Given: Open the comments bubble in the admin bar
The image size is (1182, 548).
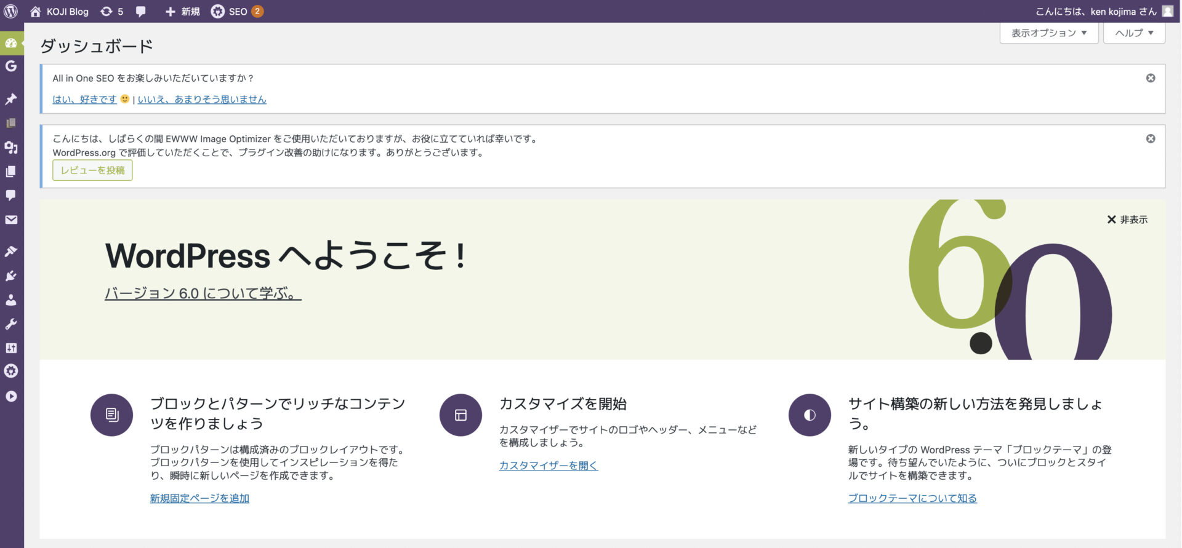Looking at the screenshot, I should [141, 11].
